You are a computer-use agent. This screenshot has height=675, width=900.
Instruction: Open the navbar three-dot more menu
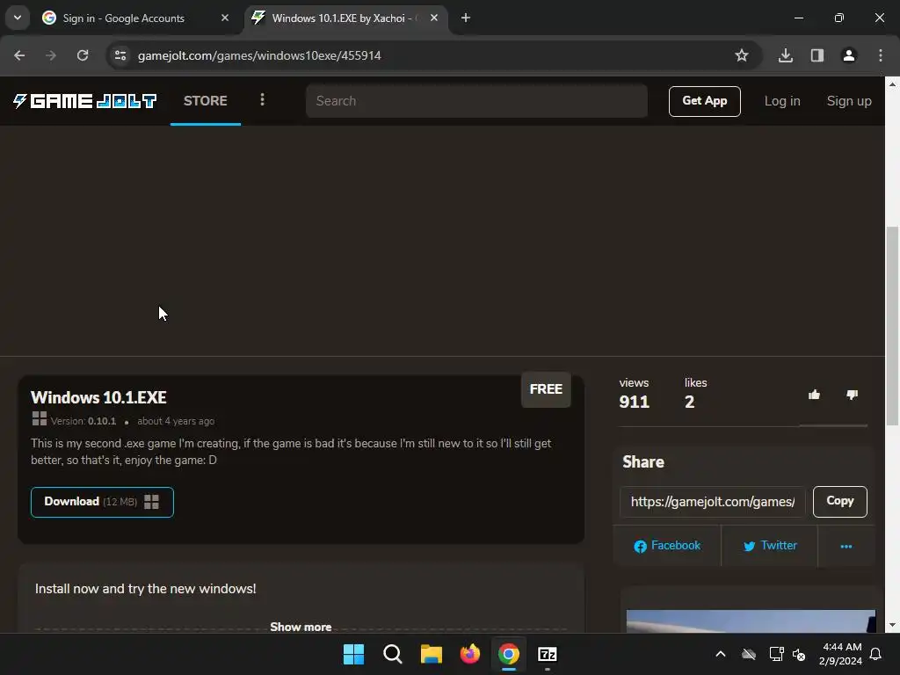point(262,100)
